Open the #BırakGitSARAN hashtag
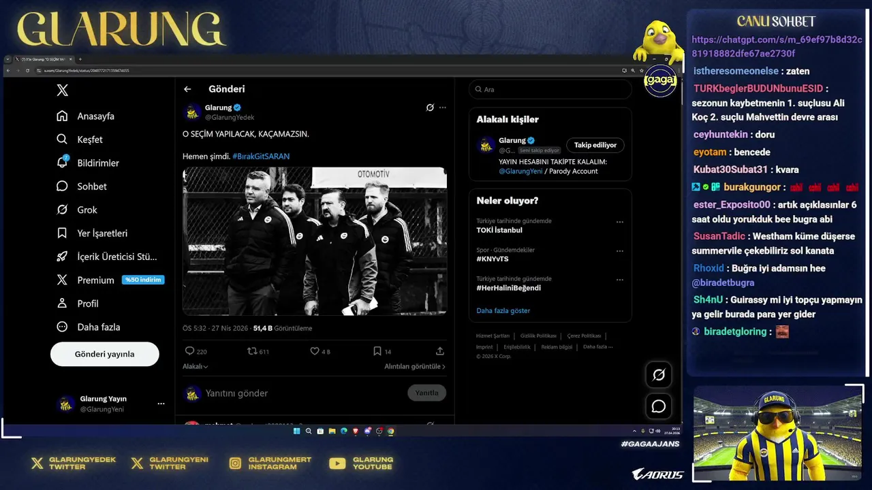Viewport: 872px width, 490px height. point(261,157)
